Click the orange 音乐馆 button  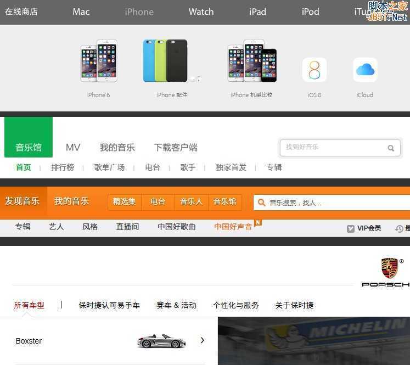(x=225, y=202)
